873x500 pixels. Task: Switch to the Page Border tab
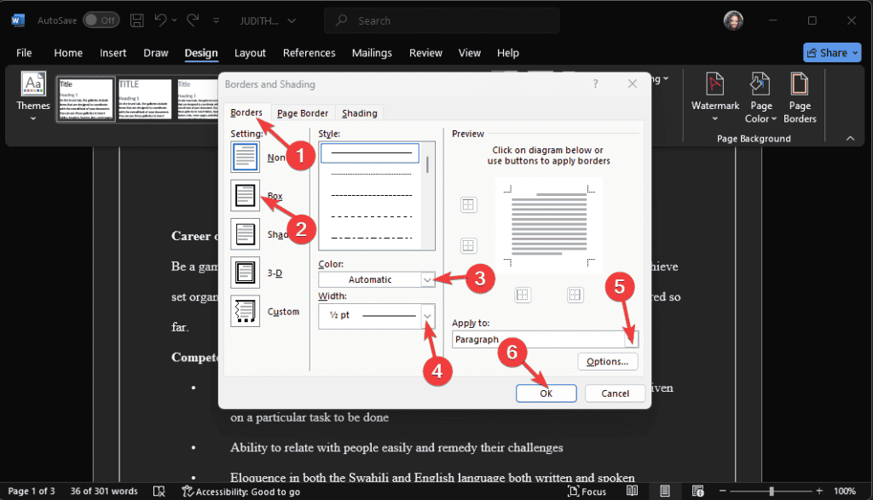pyautogui.click(x=302, y=112)
